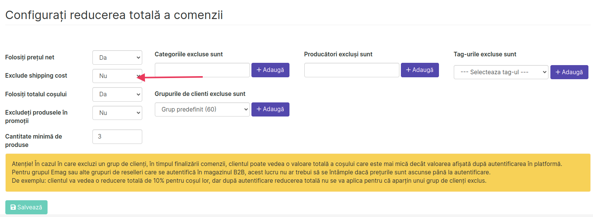This screenshot has height=217, width=593.
Task: Click the Cantitate minimă de produse label
Action: click(x=33, y=140)
